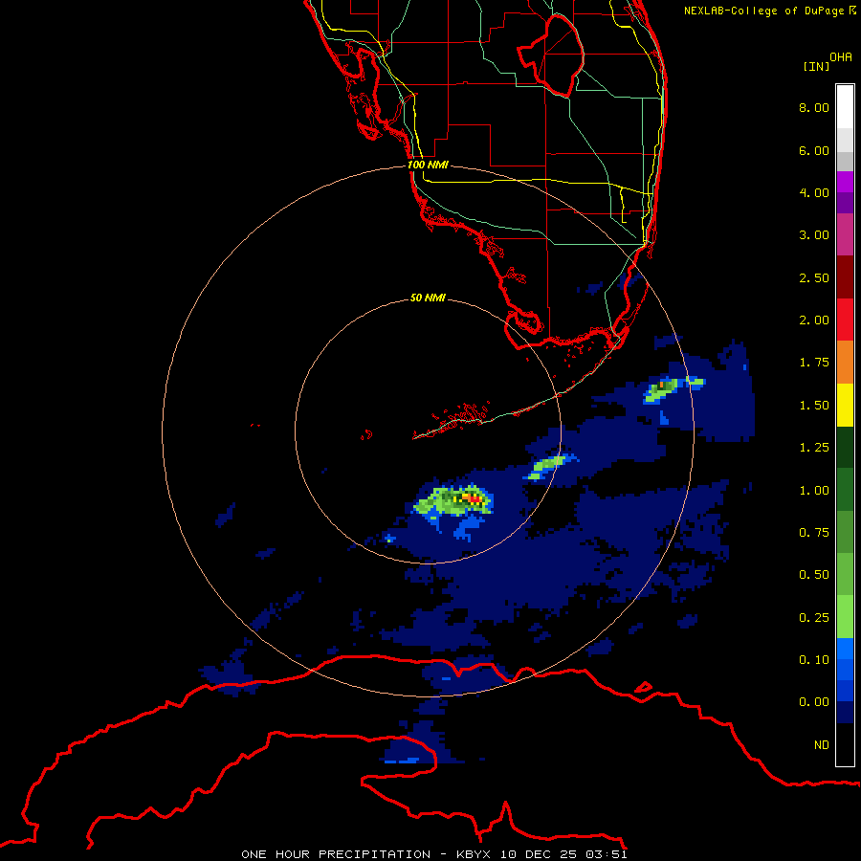Select the 1.00 legend value

[814, 491]
